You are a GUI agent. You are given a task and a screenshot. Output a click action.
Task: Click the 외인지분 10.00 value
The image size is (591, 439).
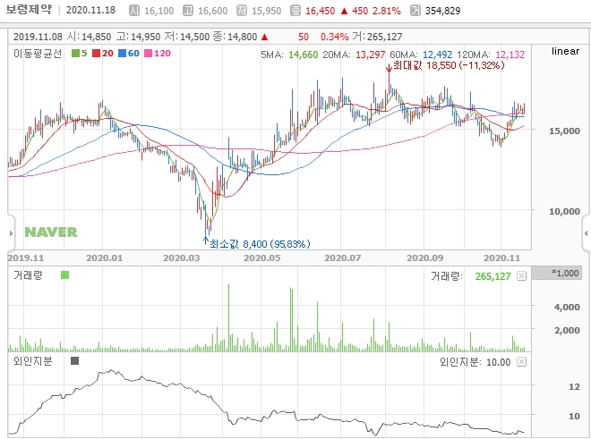(x=498, y=363)
